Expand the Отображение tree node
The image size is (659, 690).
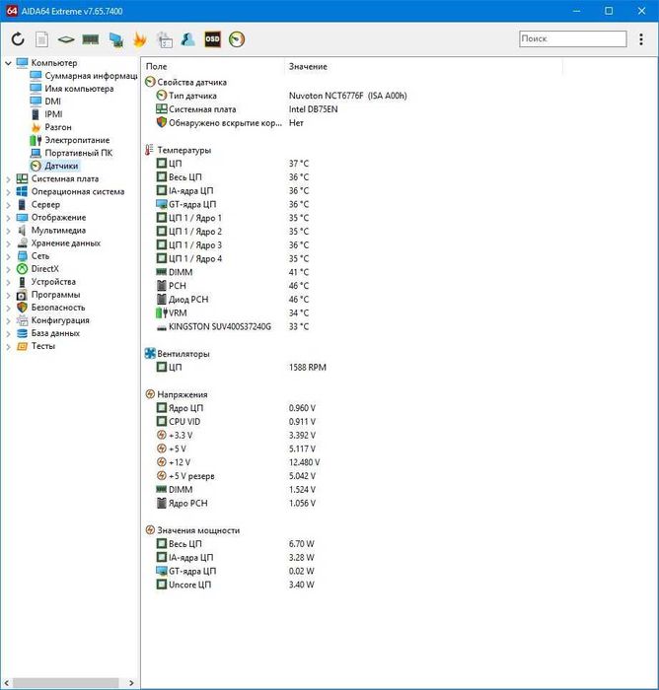coord(8,218)
